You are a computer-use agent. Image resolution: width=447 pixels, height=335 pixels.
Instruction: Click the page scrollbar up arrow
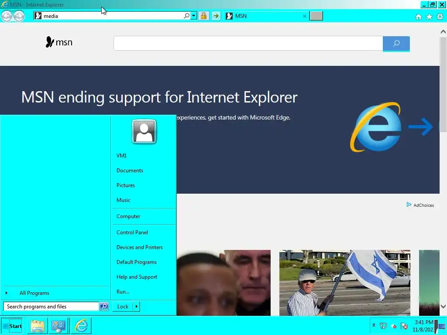[x=443, y=31]
